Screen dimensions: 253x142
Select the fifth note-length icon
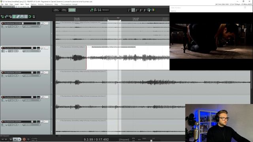tap(144, 10)
